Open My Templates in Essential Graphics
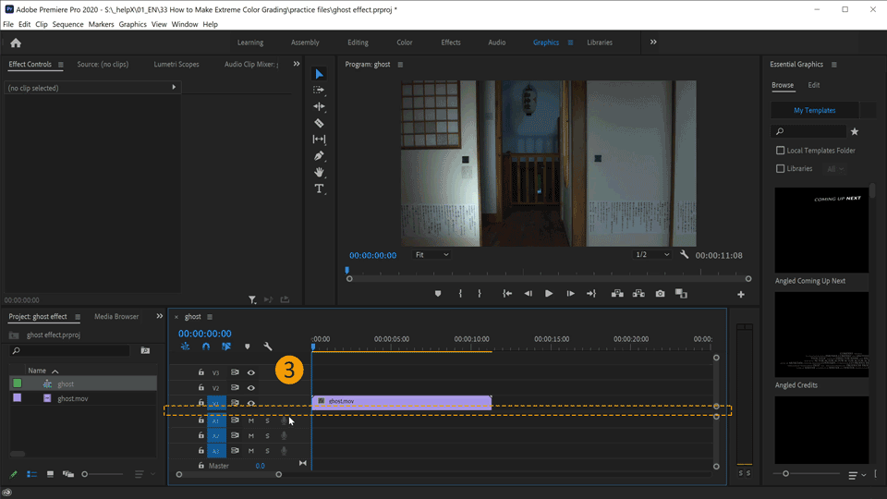887x499 pixels. (x=814, y=110)
